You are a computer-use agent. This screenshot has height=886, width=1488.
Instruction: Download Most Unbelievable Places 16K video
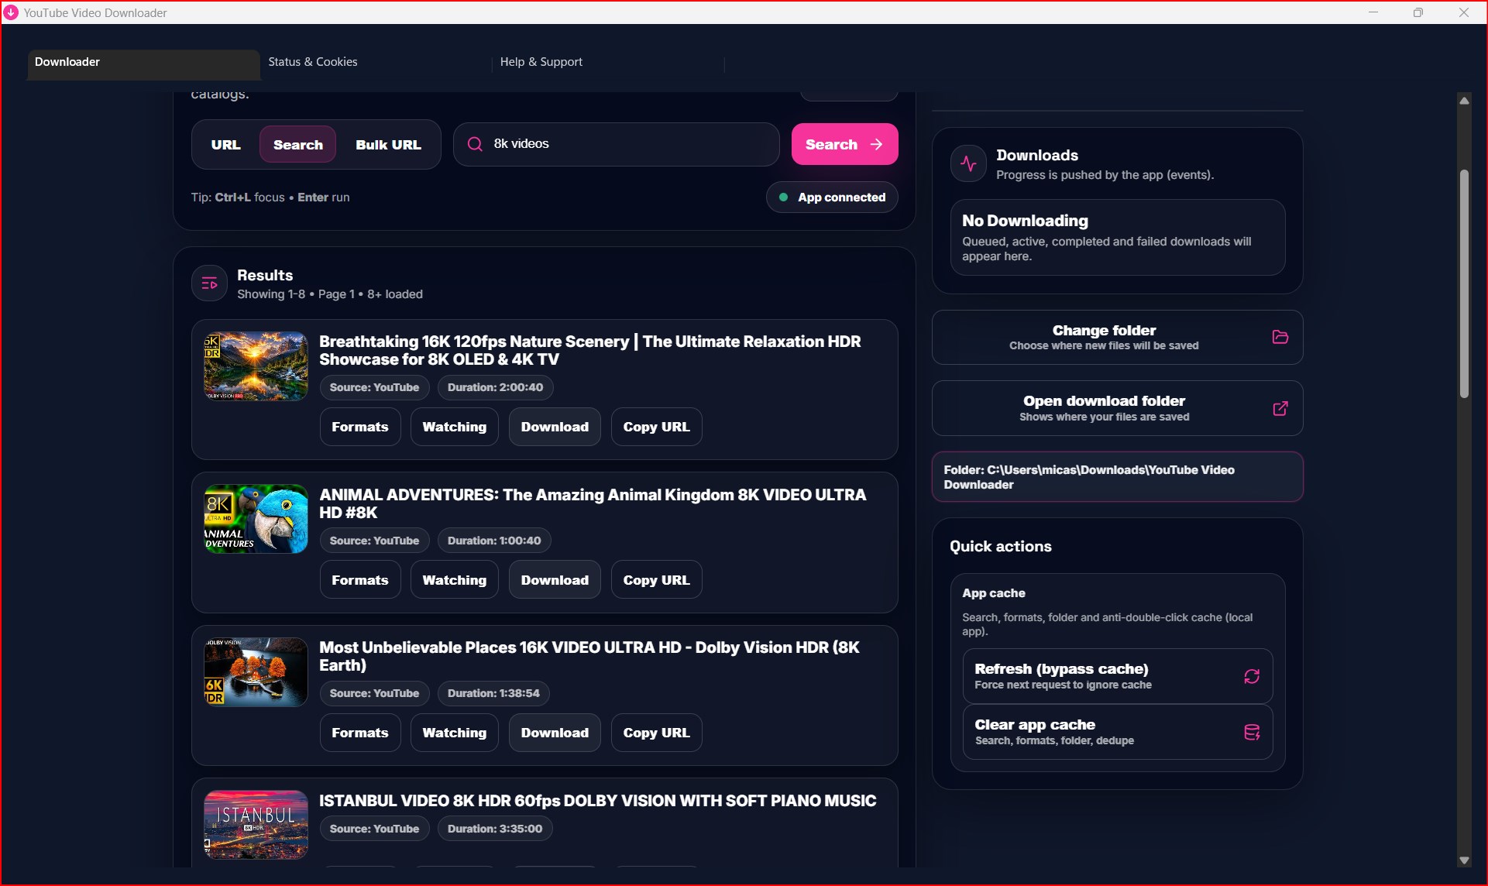pyautogui.click(x=555, y=733)
